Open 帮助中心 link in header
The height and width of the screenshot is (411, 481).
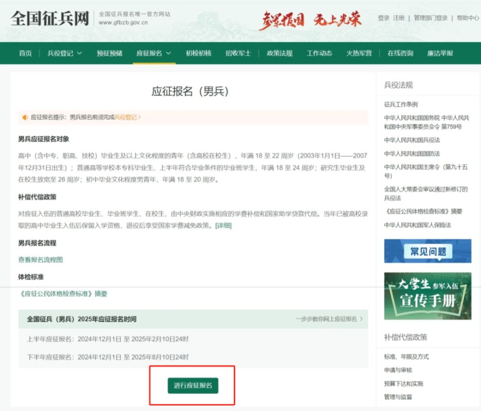point(468,18)
